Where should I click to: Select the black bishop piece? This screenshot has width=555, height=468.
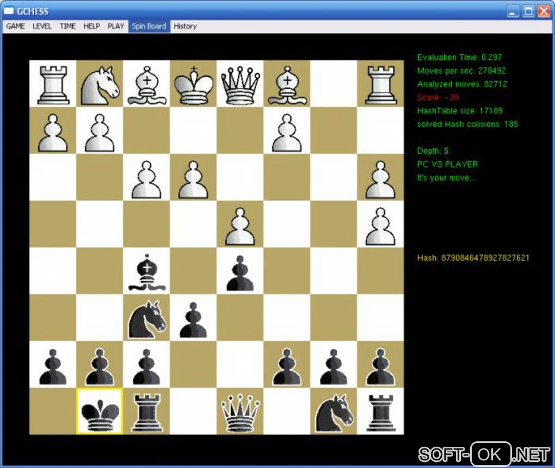click(146, 272)
